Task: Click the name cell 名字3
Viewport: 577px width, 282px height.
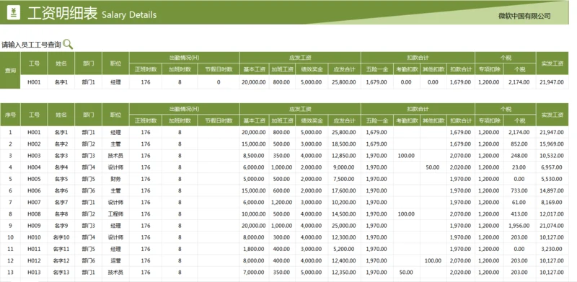Action: pos(61,156)
